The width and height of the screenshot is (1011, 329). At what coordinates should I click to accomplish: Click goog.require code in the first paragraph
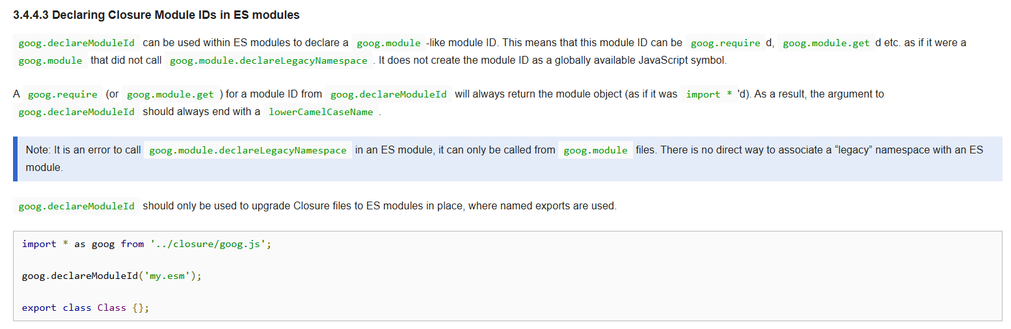[725, 43]
